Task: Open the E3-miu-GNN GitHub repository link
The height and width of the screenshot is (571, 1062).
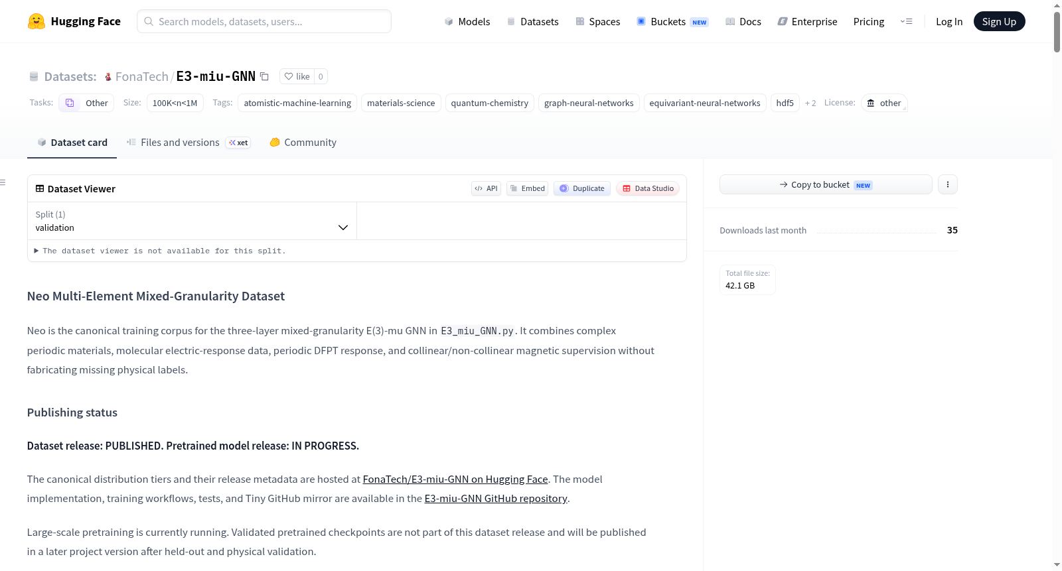Action: pyautogui.click(x=496, y=498)
